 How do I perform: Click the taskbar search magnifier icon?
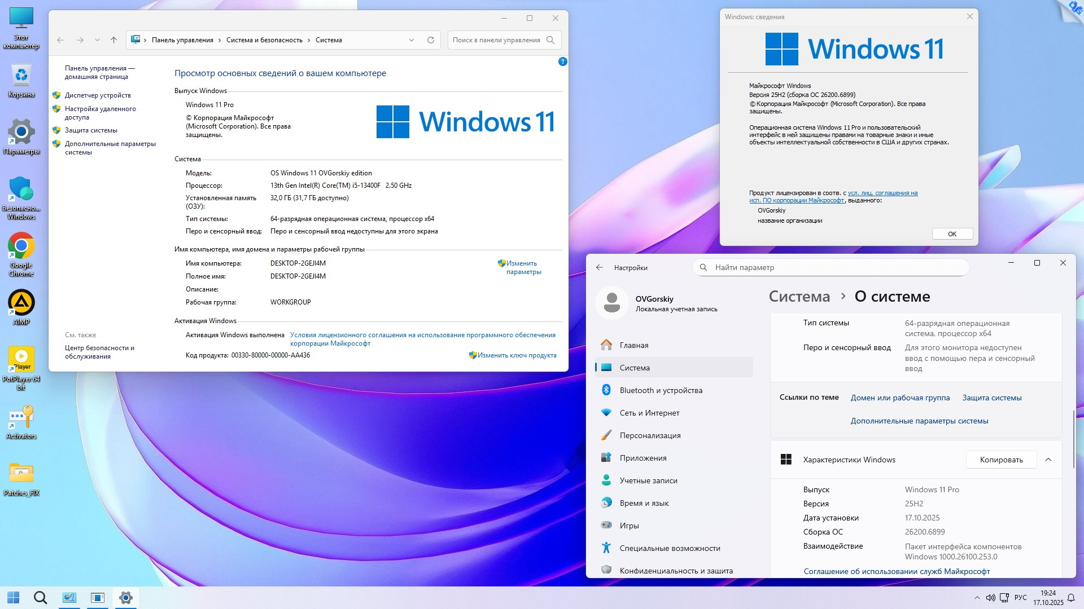[40, 598]
